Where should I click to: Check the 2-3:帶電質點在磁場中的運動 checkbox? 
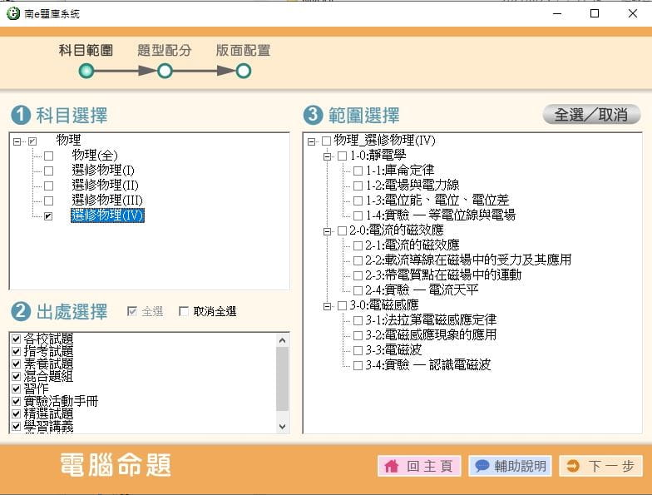358,275
